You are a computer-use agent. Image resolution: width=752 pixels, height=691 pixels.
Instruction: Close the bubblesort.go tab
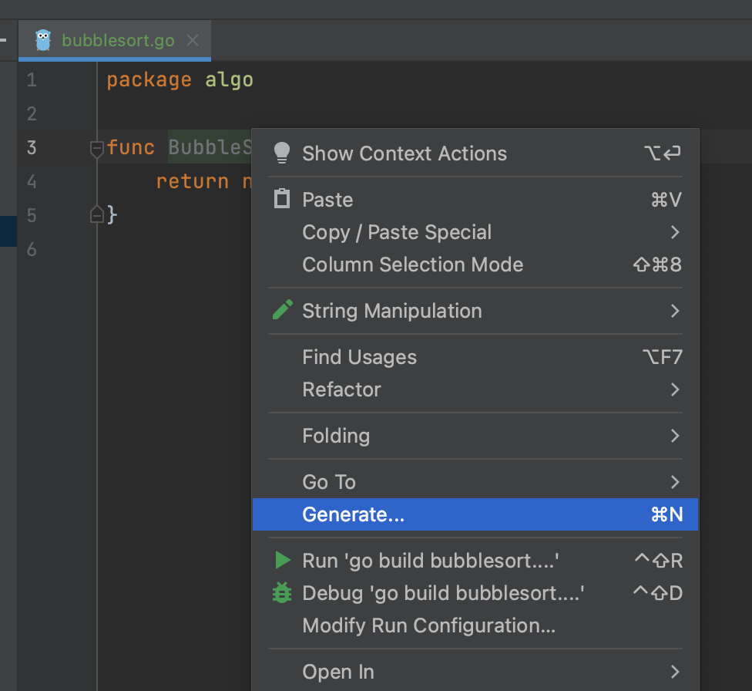pyautogui.click(x=193, y=40)
